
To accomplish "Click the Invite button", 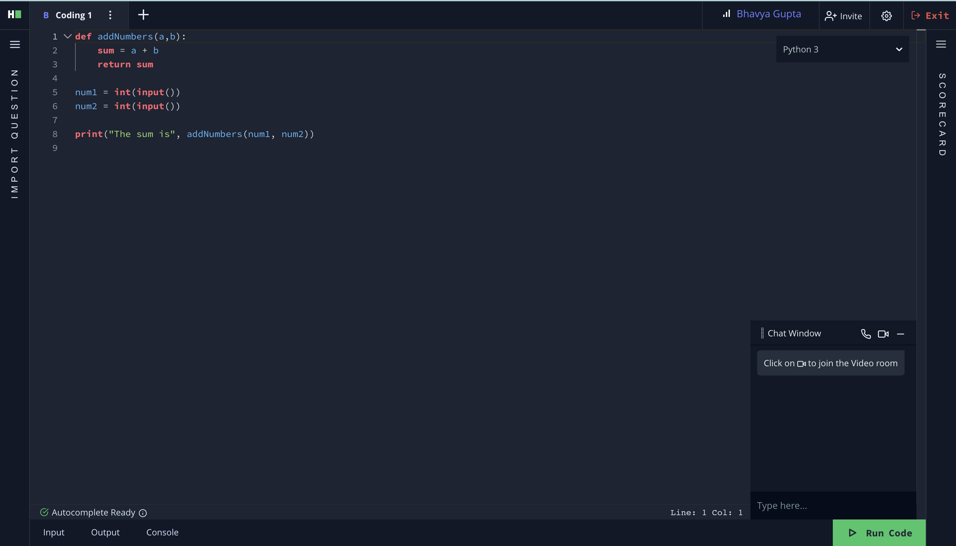I will click(843, 16).
